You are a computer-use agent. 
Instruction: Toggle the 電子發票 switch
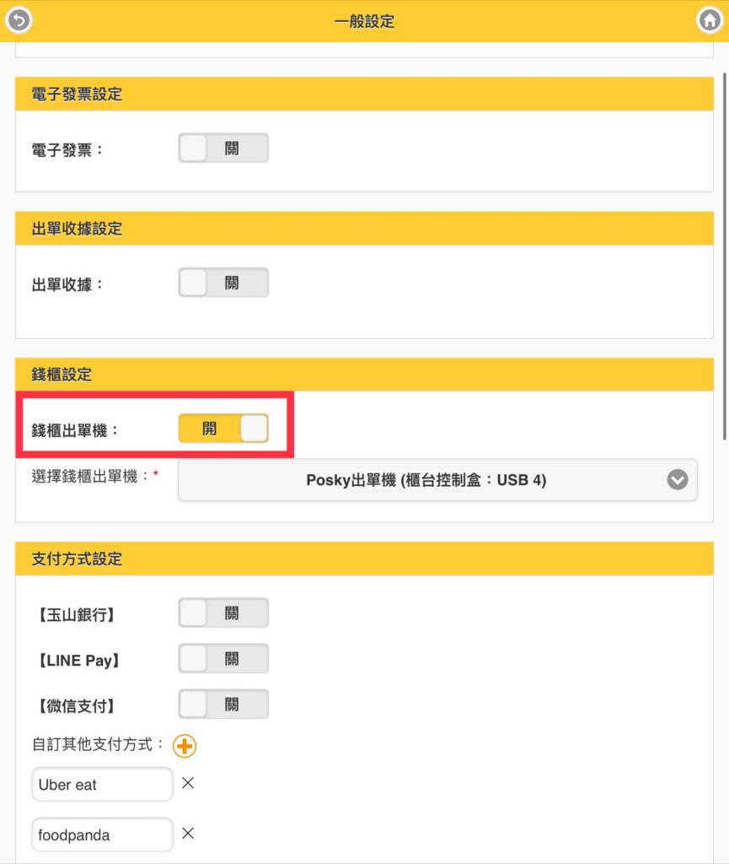[x=223, y=148]
